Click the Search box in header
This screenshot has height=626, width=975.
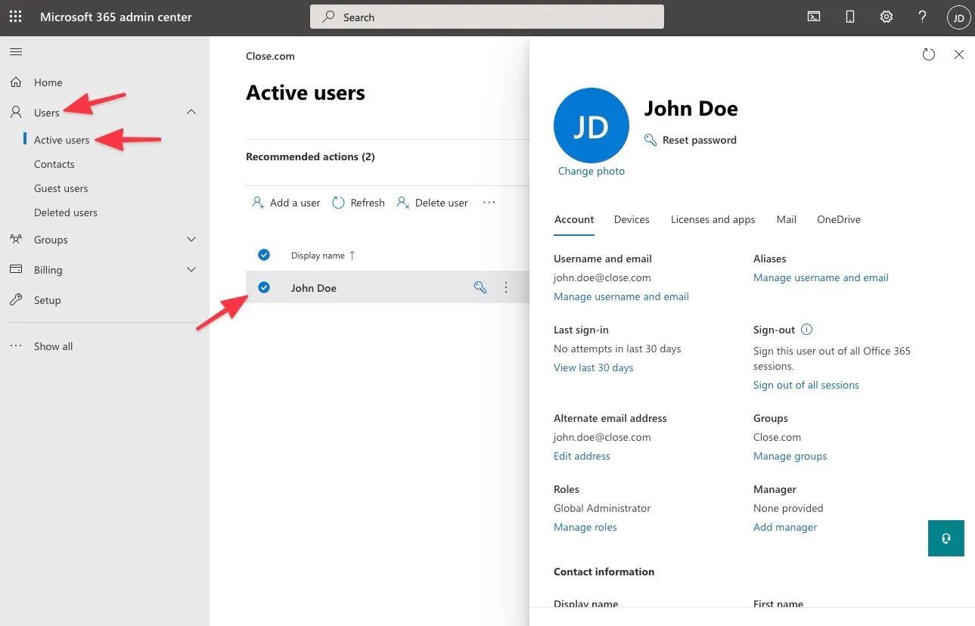[x=487, y=17]
